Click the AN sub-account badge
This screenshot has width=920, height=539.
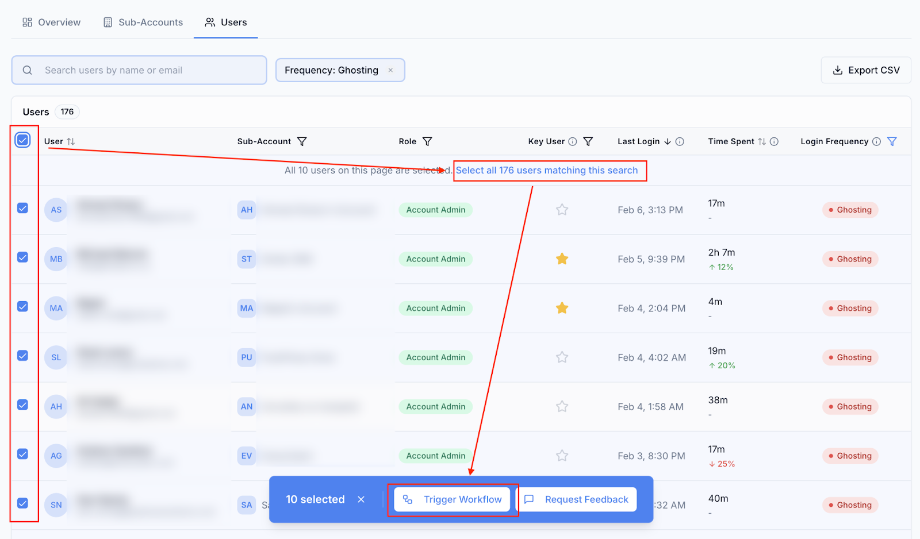tap(247, 407)
